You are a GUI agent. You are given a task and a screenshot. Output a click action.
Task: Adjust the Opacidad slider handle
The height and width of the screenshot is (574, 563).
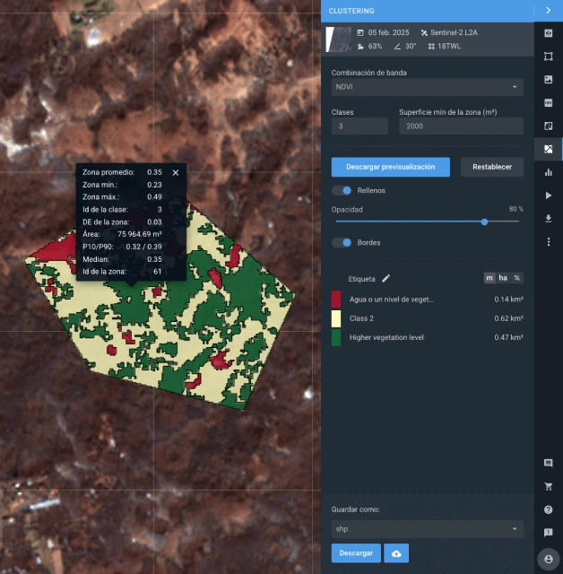pos(484,222)
